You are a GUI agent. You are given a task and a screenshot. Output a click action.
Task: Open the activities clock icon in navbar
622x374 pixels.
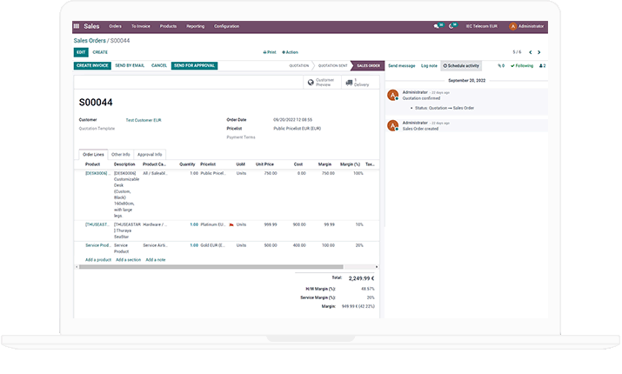point(452,26)
